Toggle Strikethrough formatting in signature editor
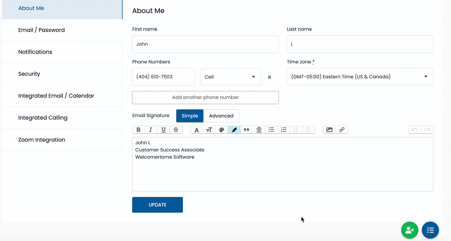Viewport: 451px width, 241px height. (176, 130)
